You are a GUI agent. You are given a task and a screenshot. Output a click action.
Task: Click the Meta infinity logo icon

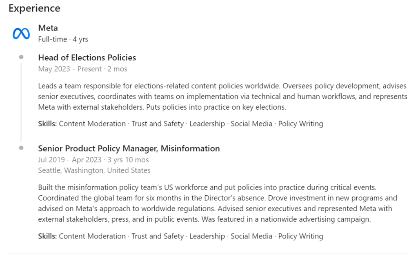coord(21,33)
